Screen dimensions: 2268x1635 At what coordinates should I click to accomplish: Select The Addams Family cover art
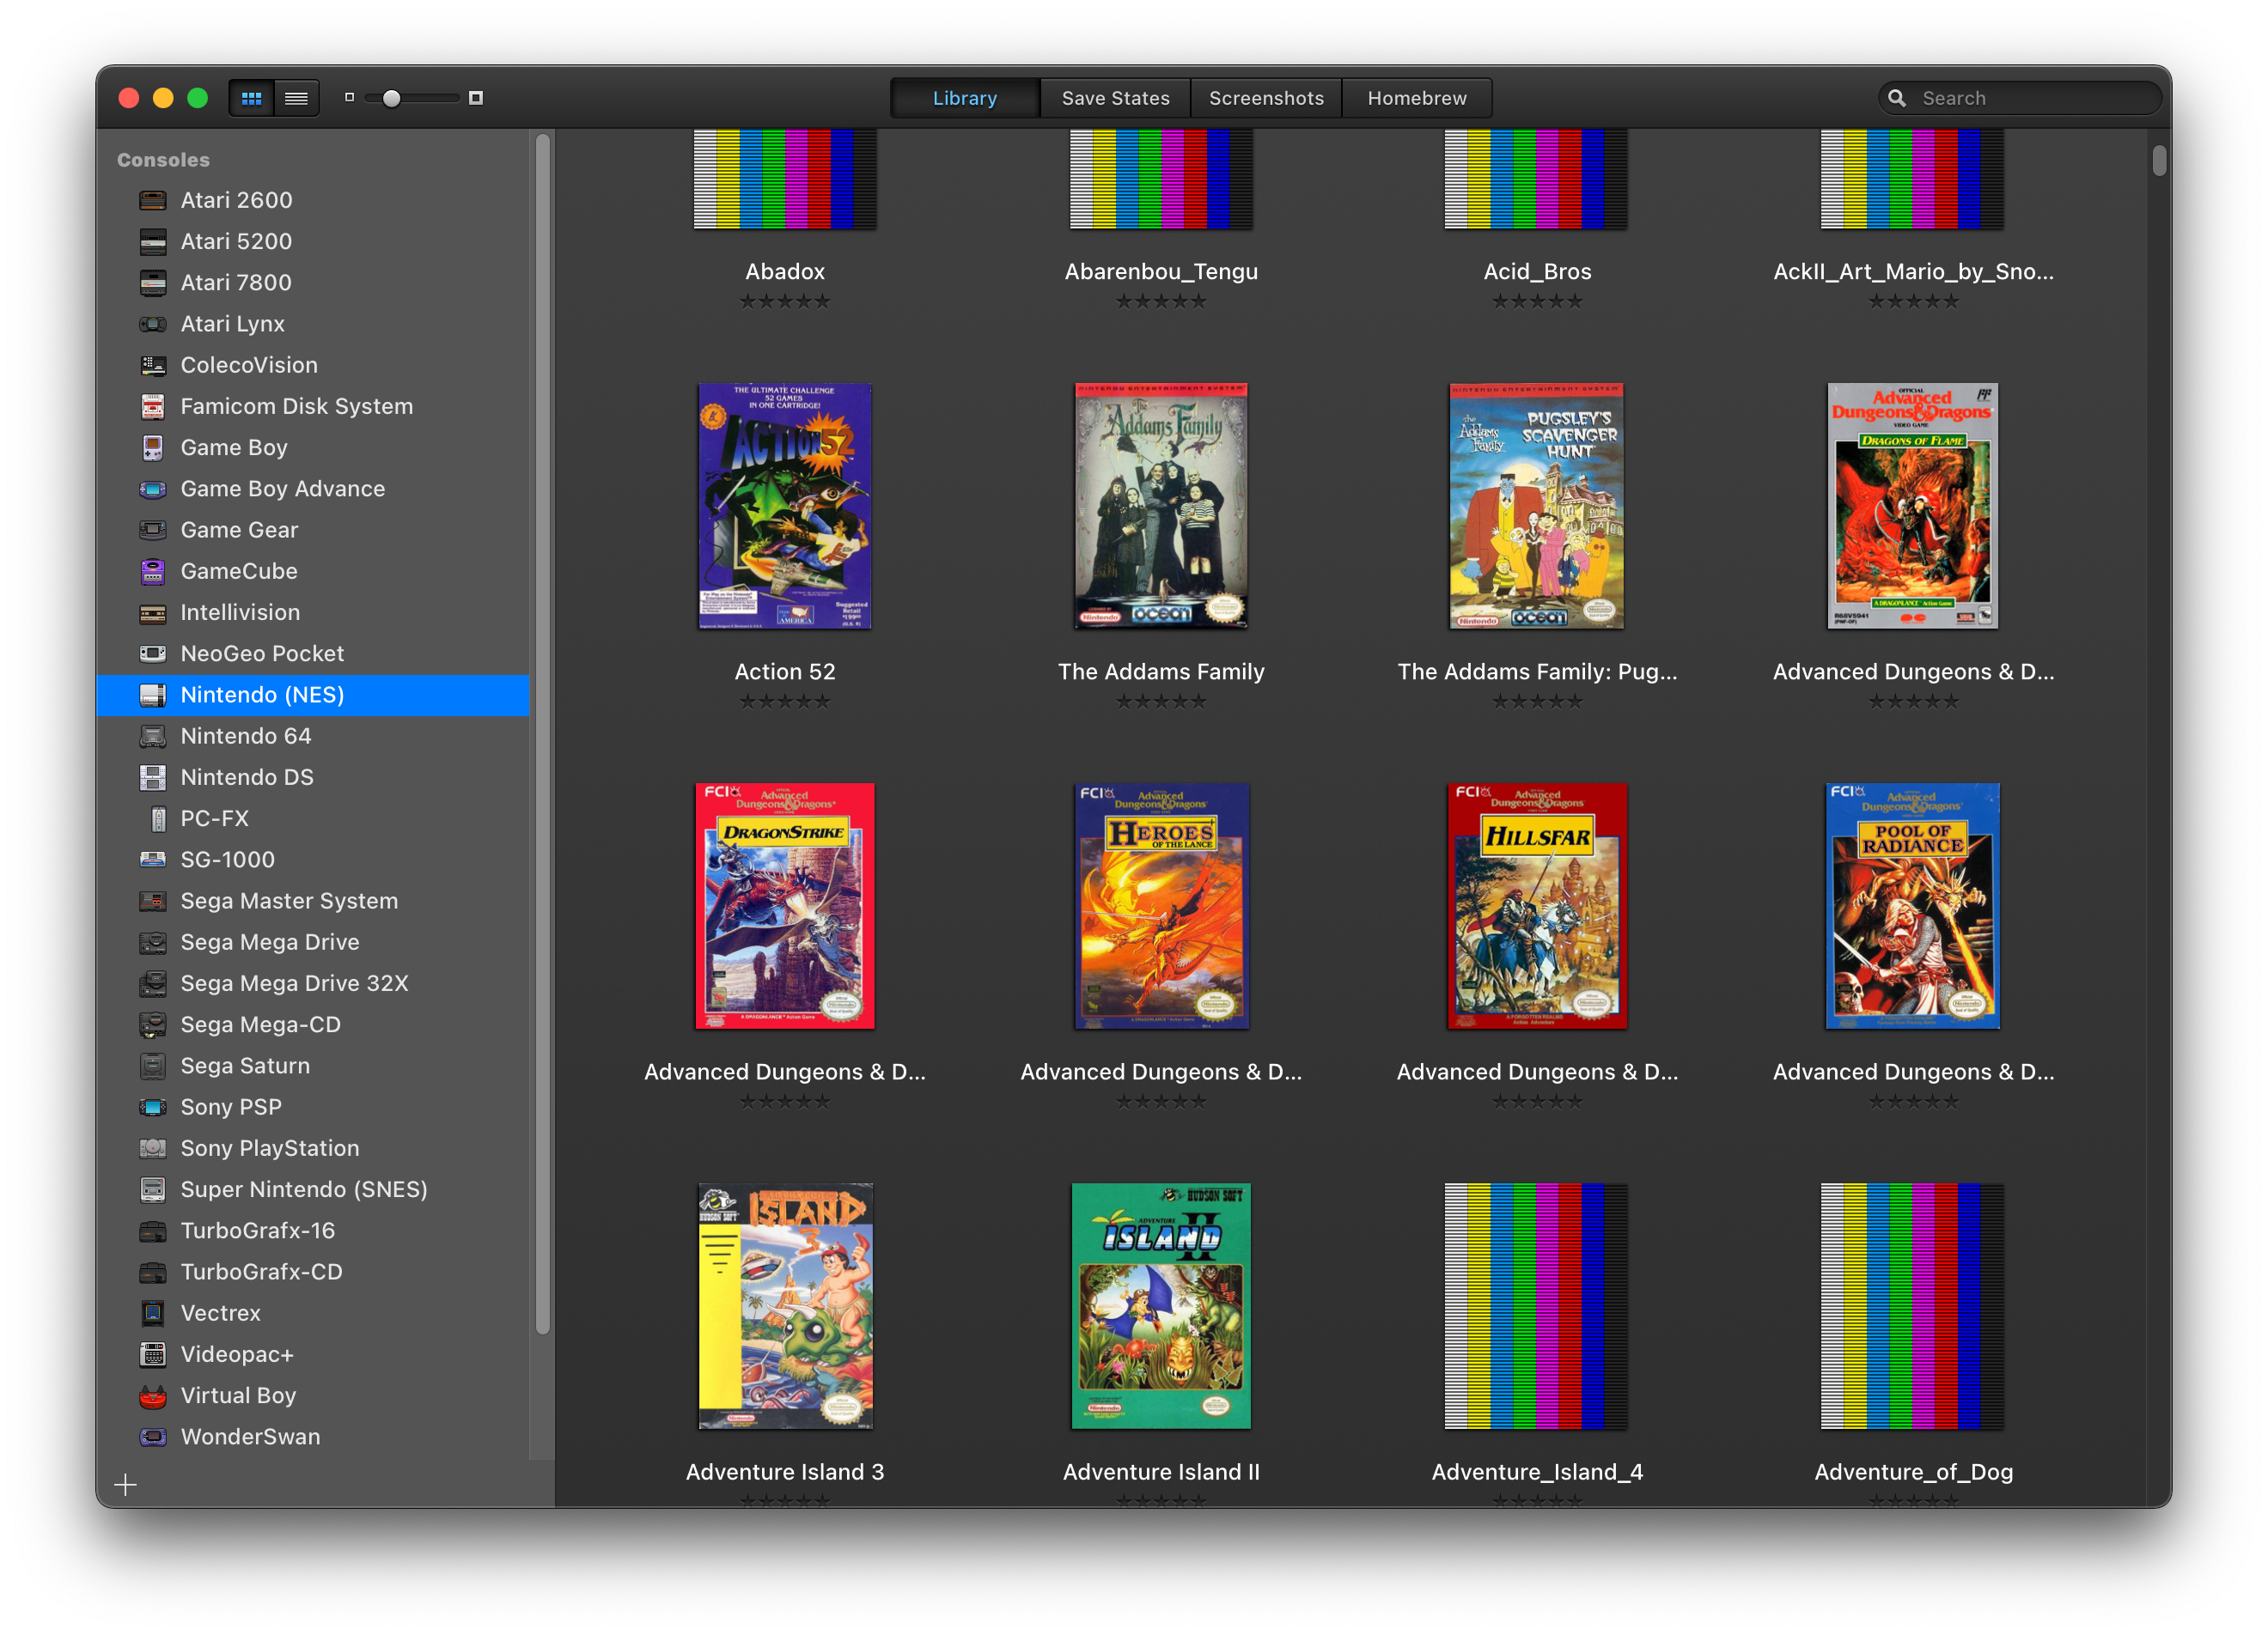[x=1161, y=506]
